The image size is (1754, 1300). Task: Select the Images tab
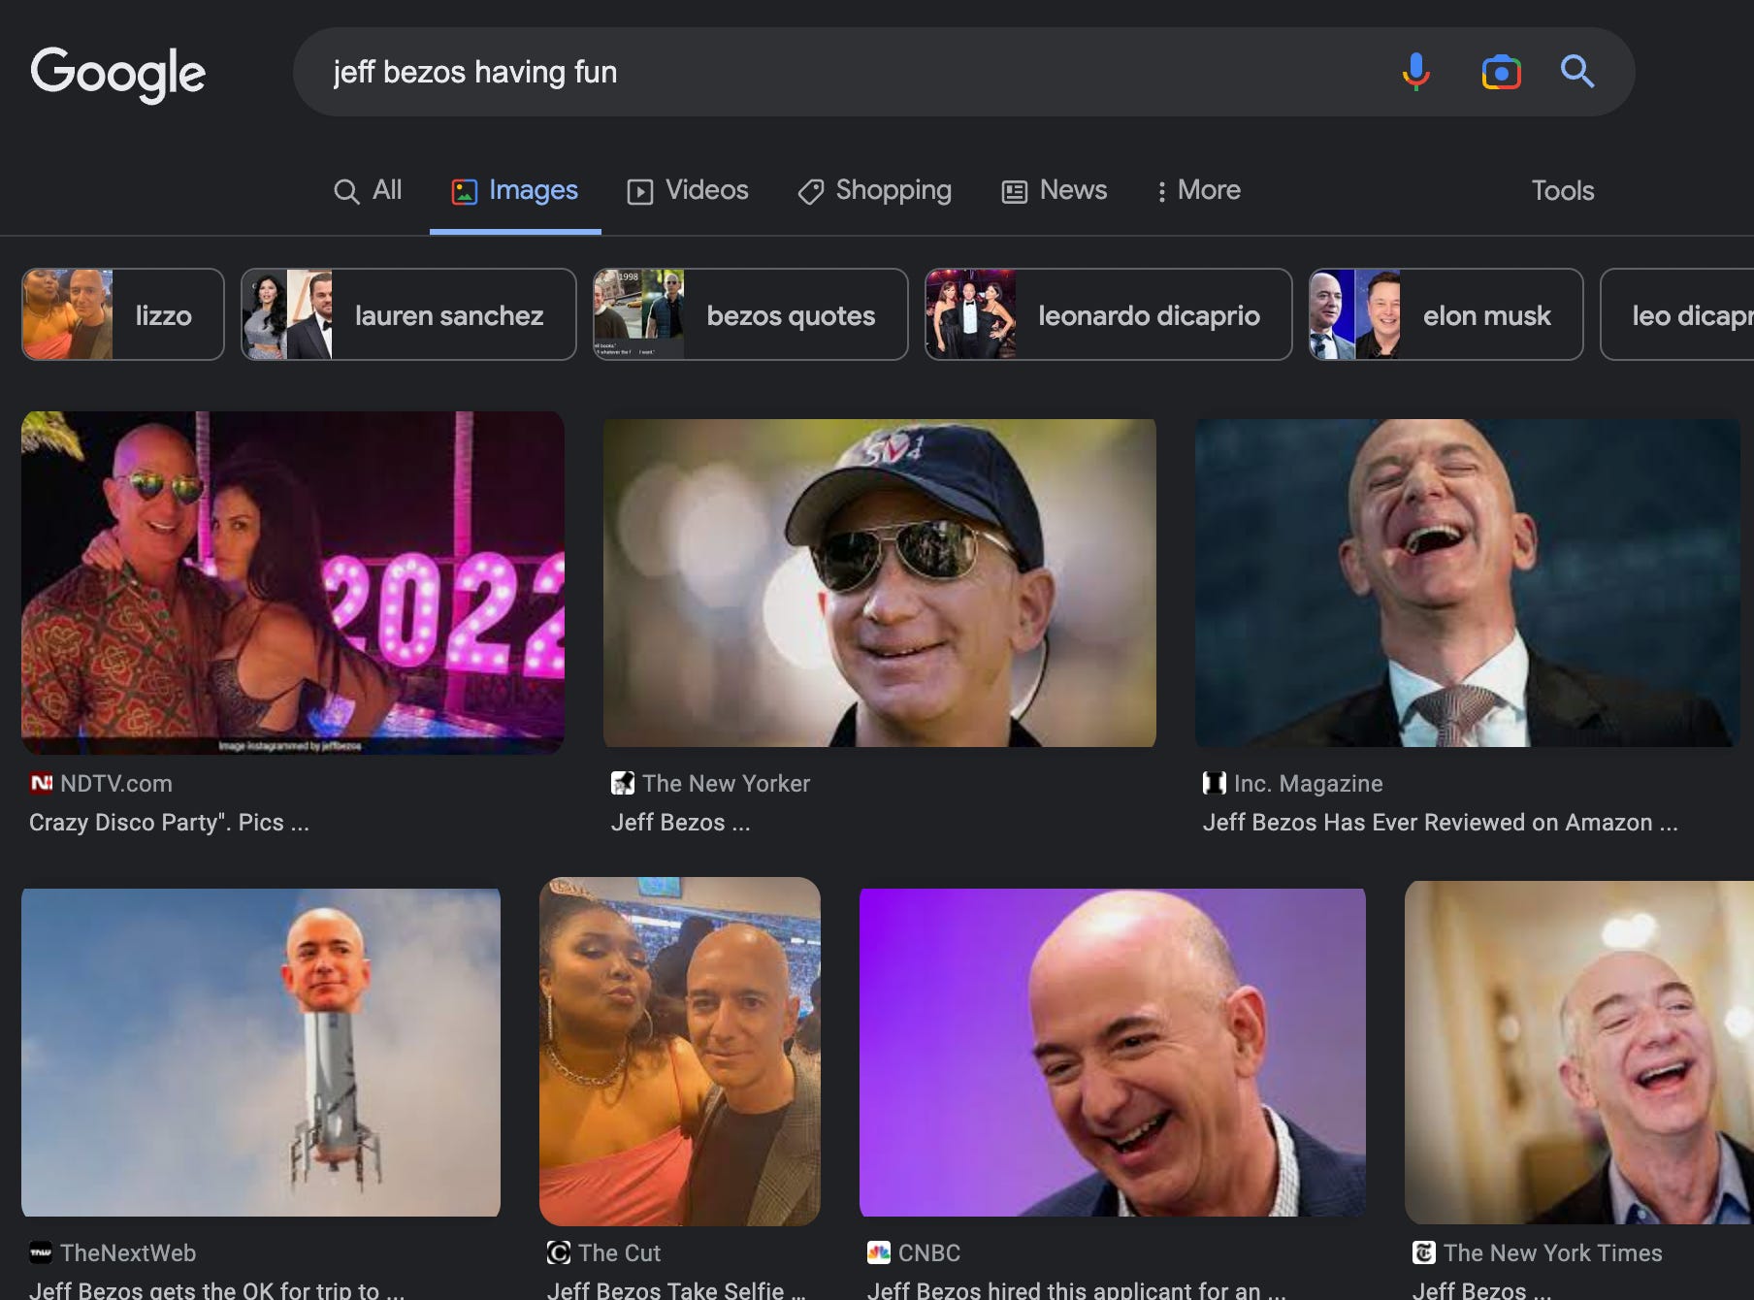515,190
